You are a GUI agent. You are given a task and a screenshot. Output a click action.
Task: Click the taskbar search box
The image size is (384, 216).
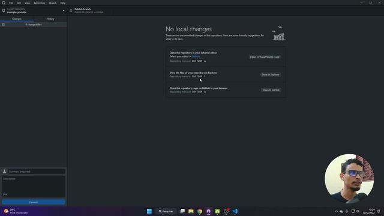[x=166, y=211]
